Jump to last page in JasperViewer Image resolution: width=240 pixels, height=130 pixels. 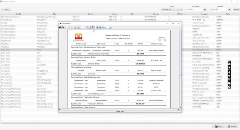(78, 27)
